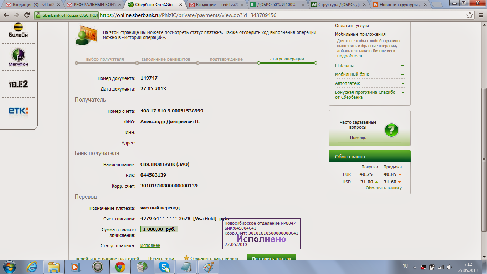Click the подтверждение progress step
The image size is (487, 274).
(226, 59)
